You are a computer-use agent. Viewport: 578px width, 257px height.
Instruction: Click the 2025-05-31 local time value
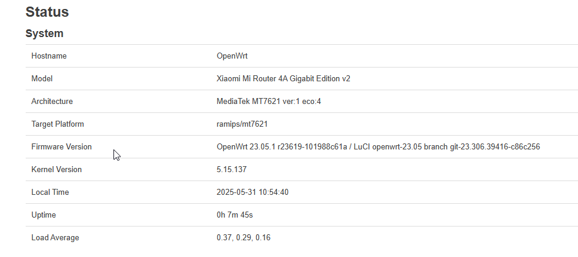(x=253, y=192)
